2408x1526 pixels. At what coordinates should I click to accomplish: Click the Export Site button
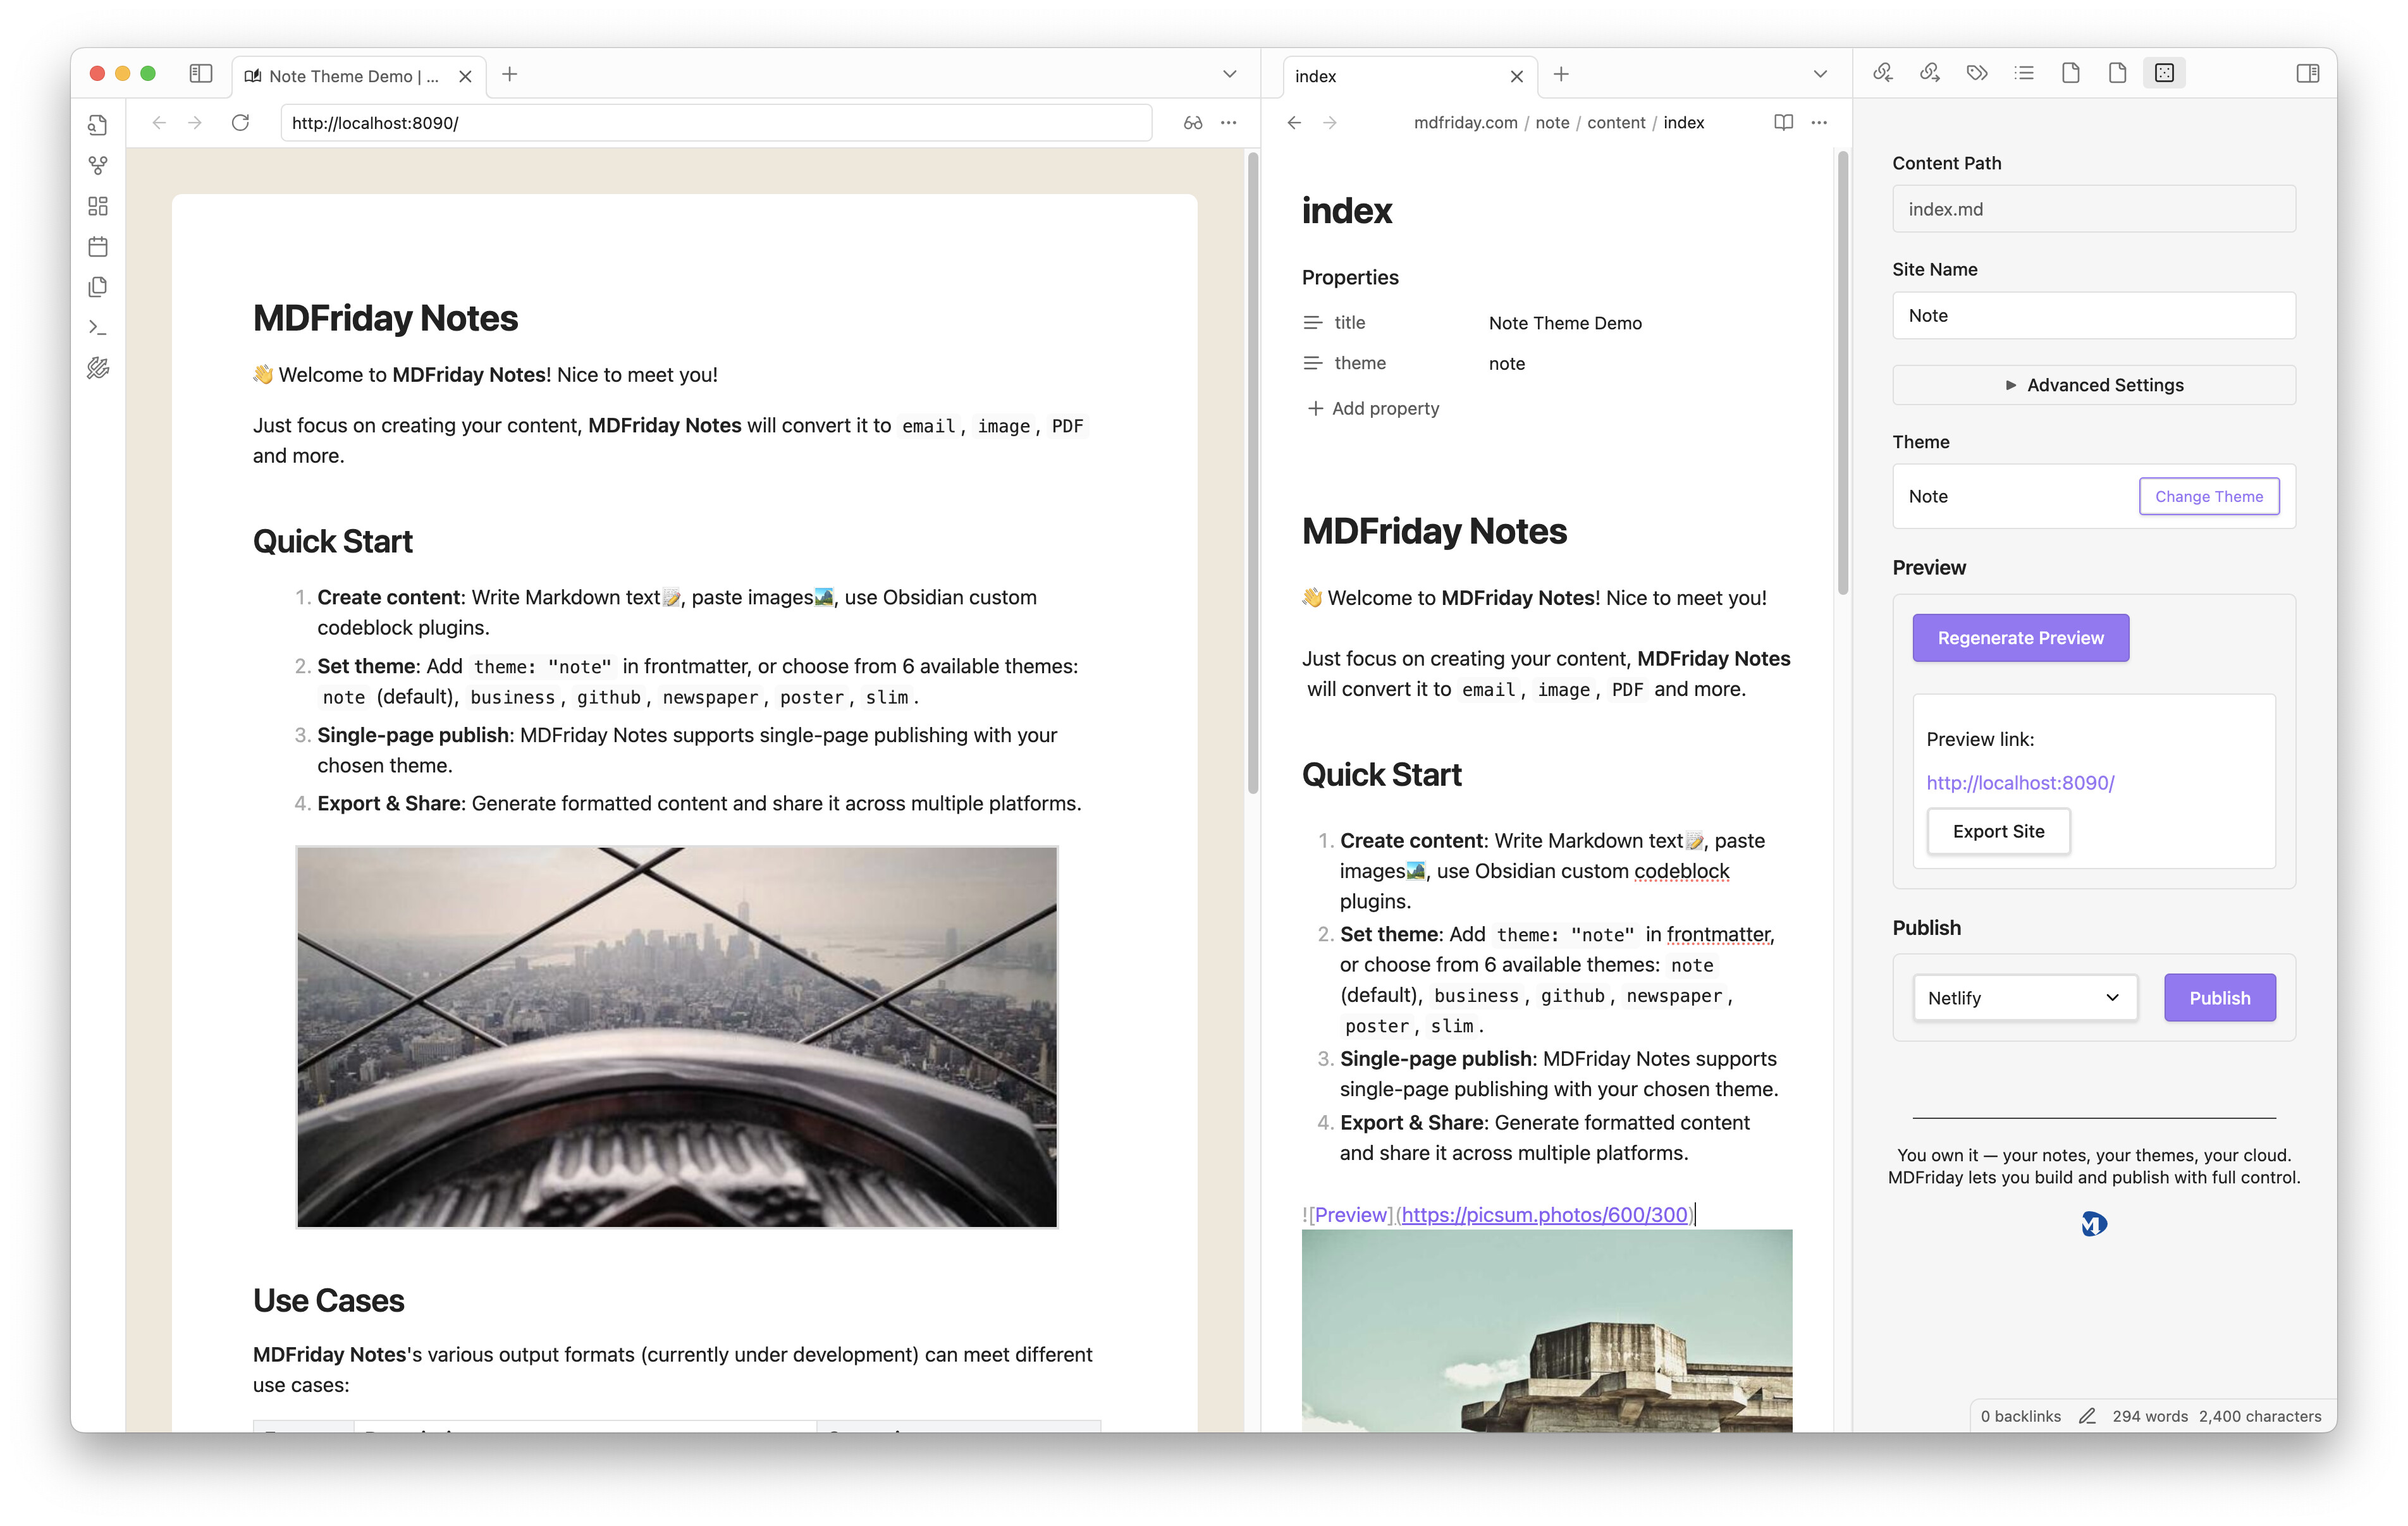pyautogui.click(x=1998, y=831)
